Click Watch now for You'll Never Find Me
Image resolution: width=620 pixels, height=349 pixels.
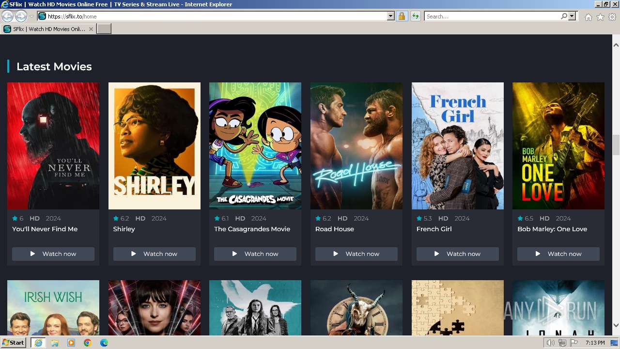(x=53, y=254)
